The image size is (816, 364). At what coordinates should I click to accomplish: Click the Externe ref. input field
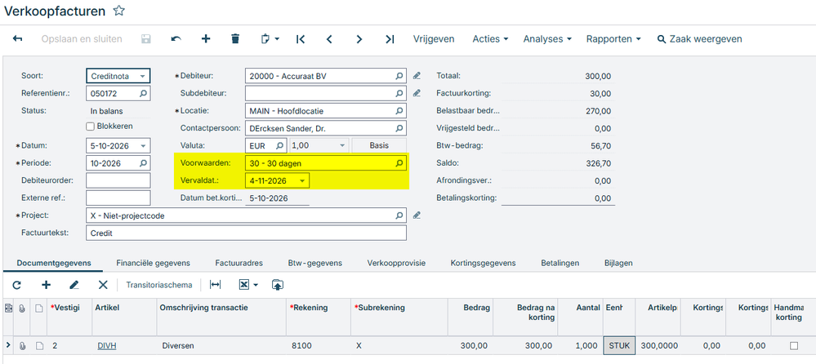click(x=118, y=198)
